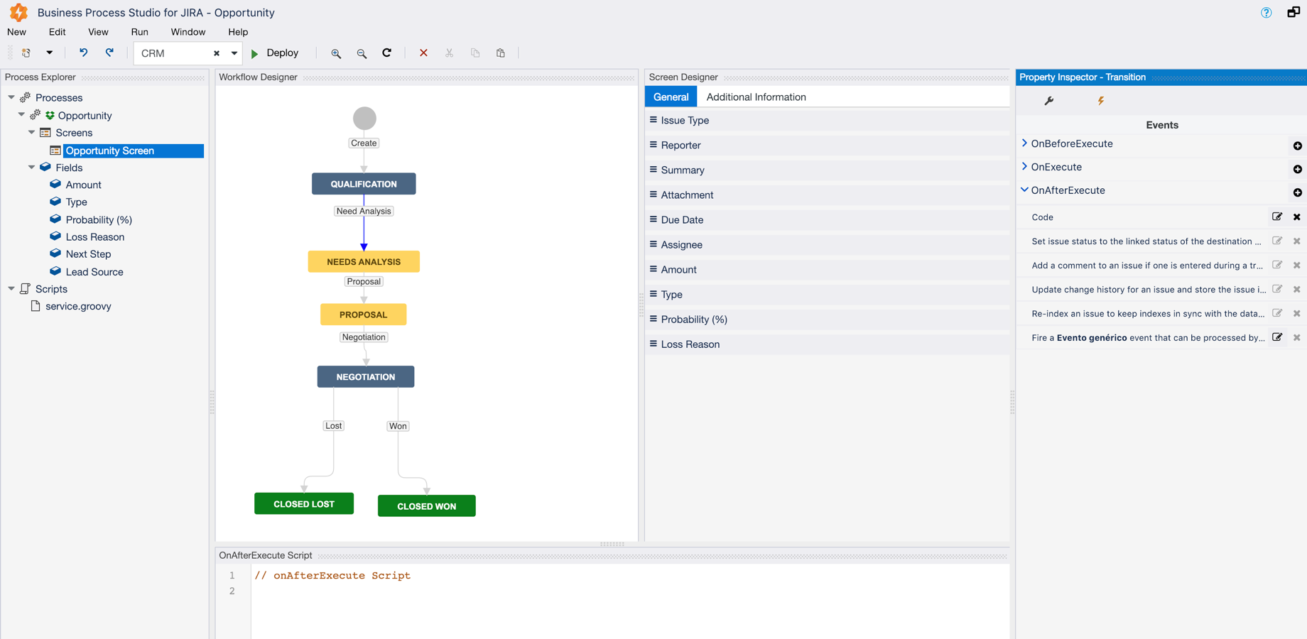Open the Window menu

click(188, 32)
